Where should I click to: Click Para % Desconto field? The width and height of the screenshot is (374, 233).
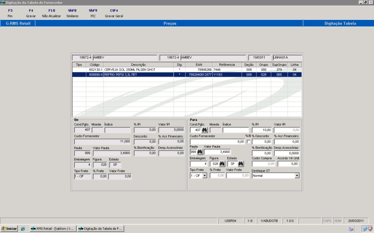click(262, 142)
